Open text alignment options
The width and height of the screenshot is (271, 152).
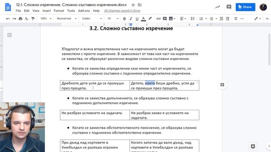coord(183,19)
